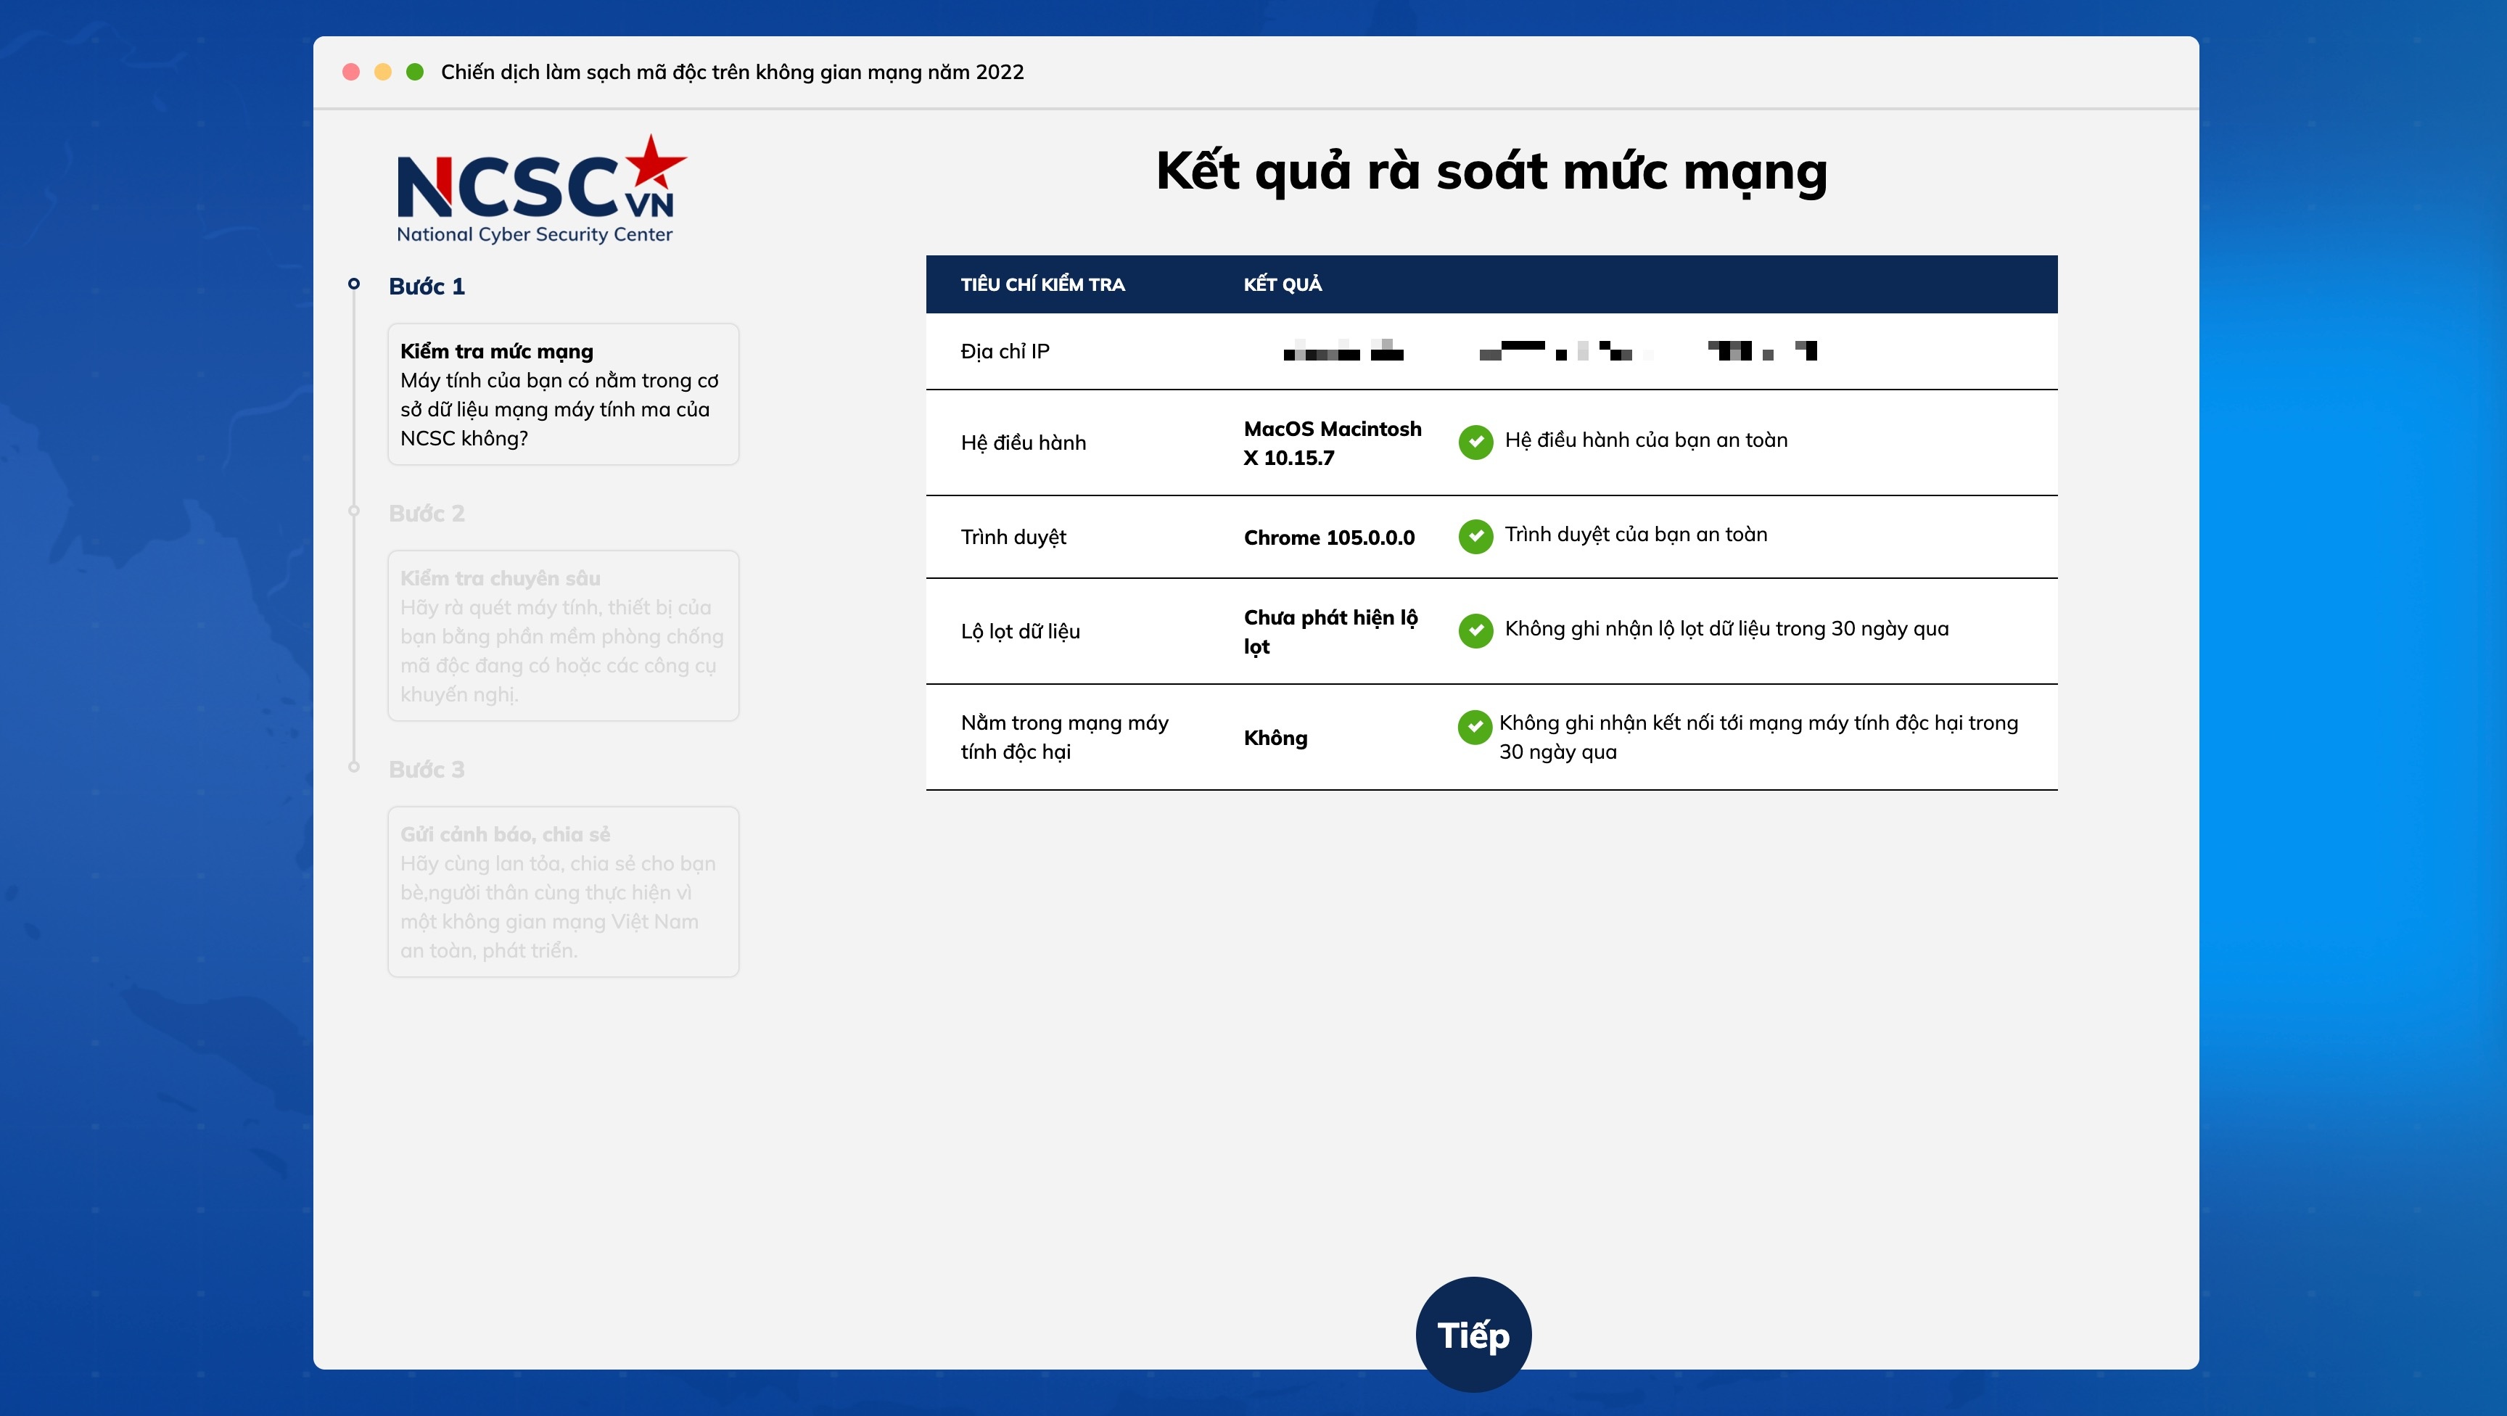Click green checkmark beside "Hệ điều hành của bạn an toàn"
The image size is (2507, 1416).
[1475, 442]
